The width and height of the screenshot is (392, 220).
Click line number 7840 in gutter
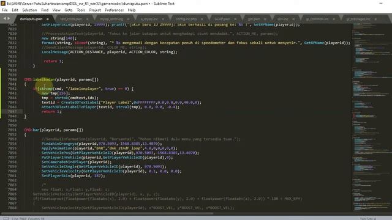12,79
